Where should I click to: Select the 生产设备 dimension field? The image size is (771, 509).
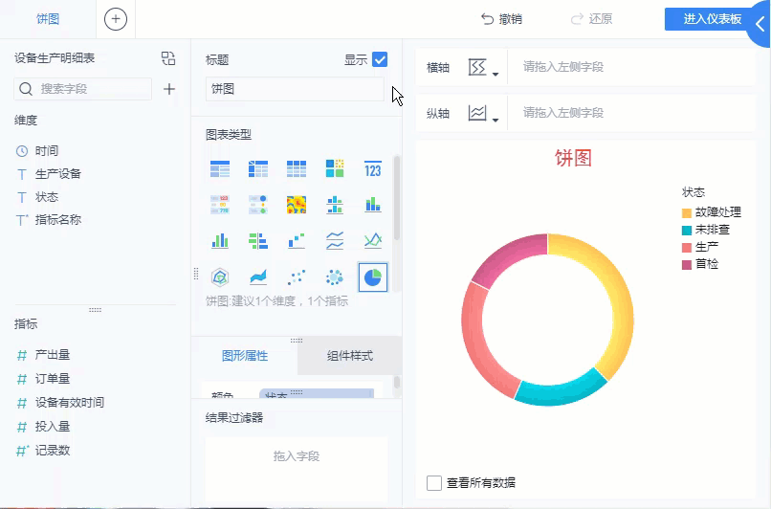coord(58,174)
